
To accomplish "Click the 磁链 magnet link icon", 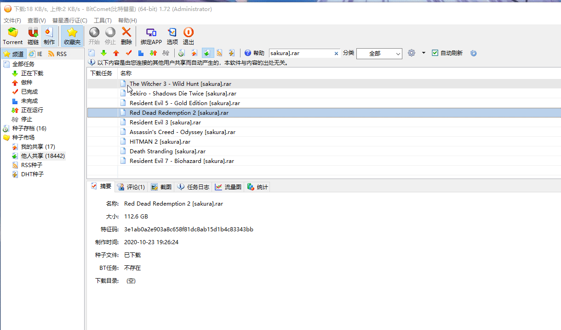I will click(33, 36).
